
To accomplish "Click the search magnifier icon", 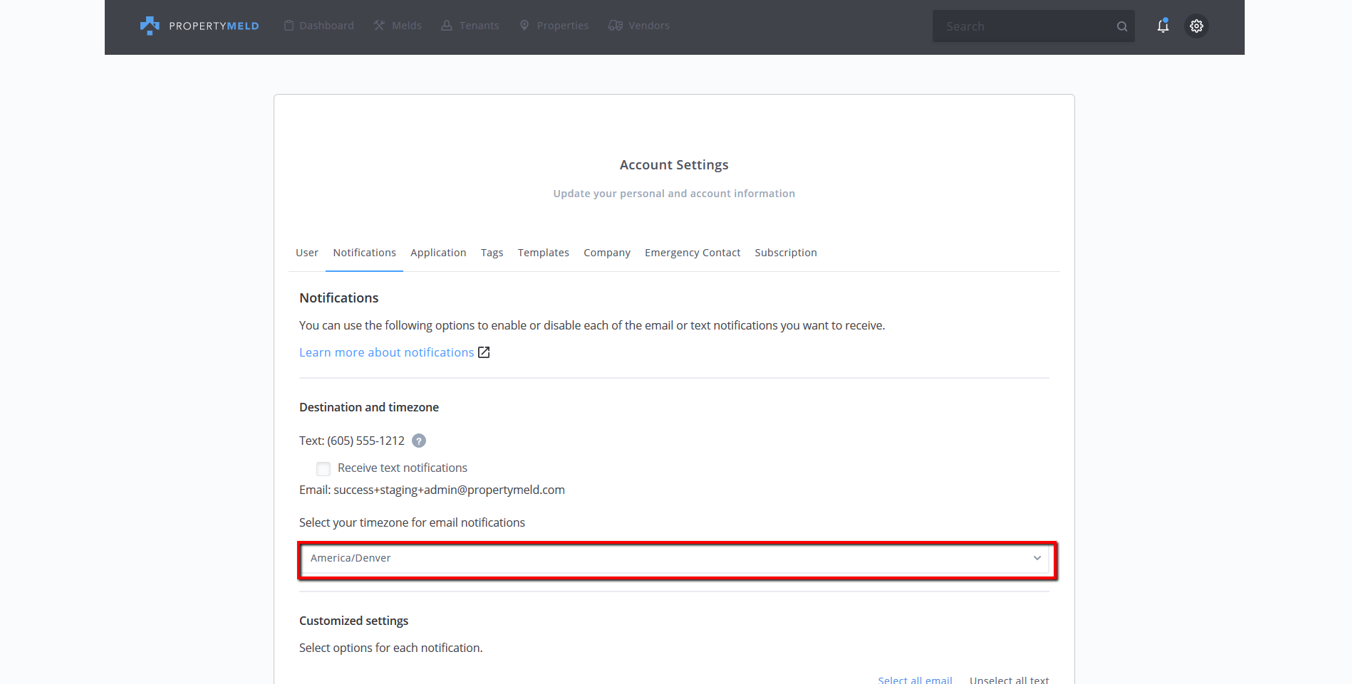I will [1122, 26].
